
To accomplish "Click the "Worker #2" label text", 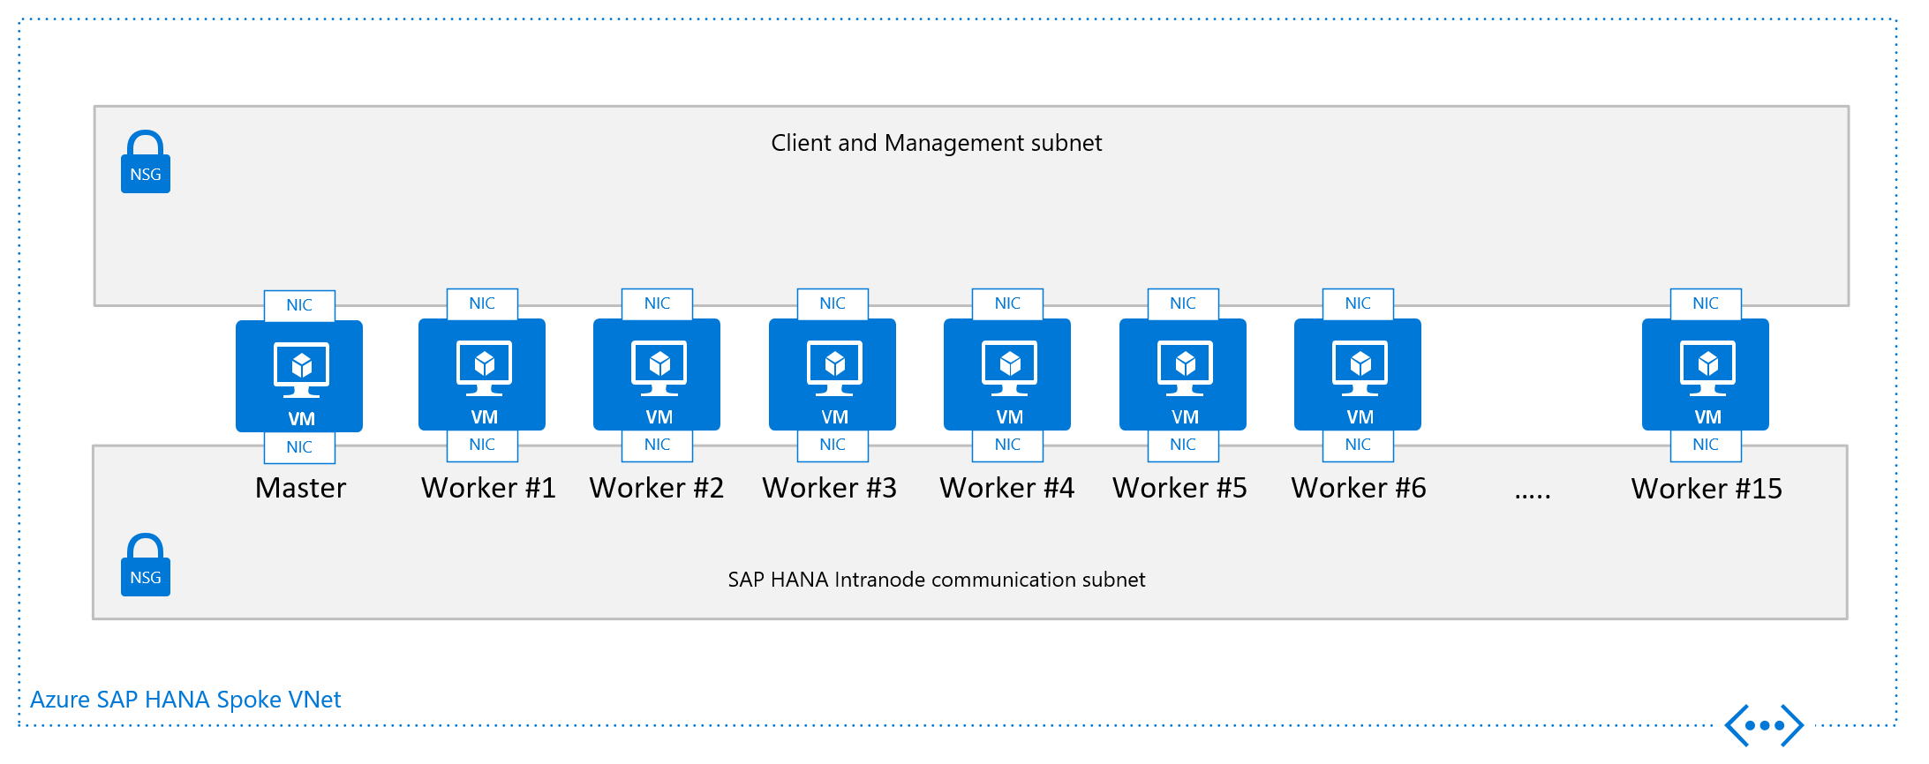I will pyautogui.click(x=657, y=488).
